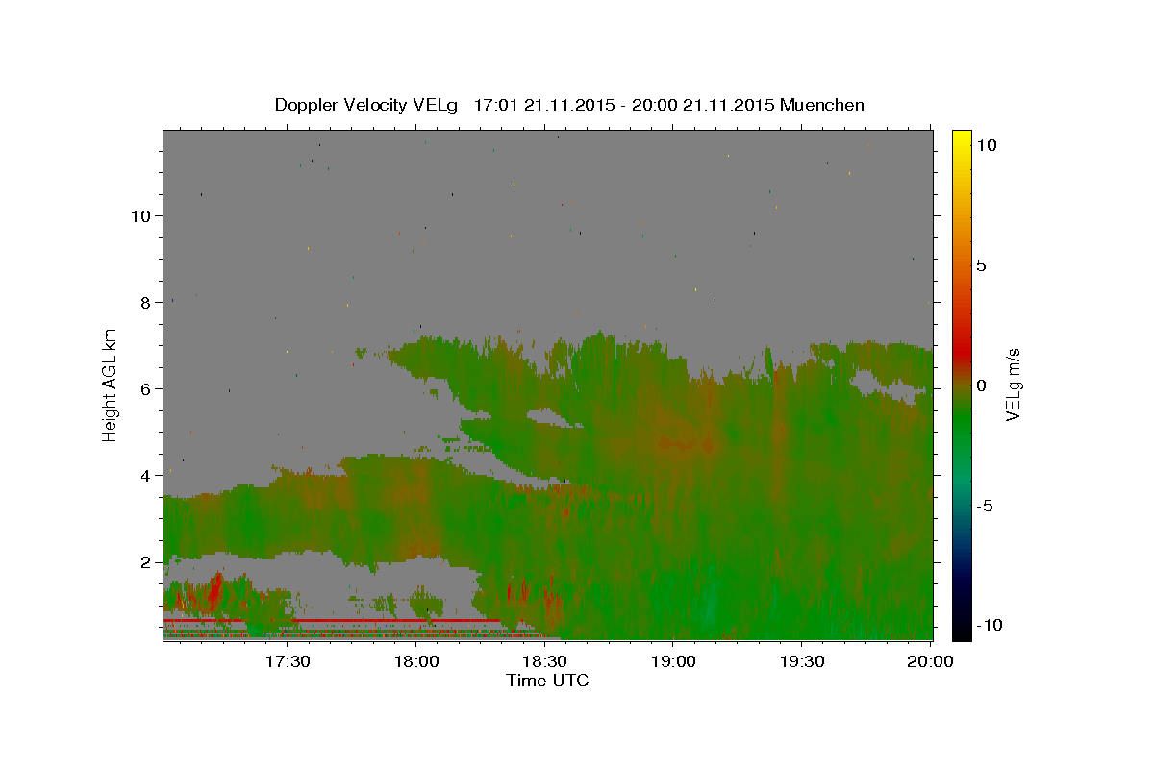Click the black bottom end of the colorbar
The width and height of the screenshot is (1154, 769).
(961, 630)
